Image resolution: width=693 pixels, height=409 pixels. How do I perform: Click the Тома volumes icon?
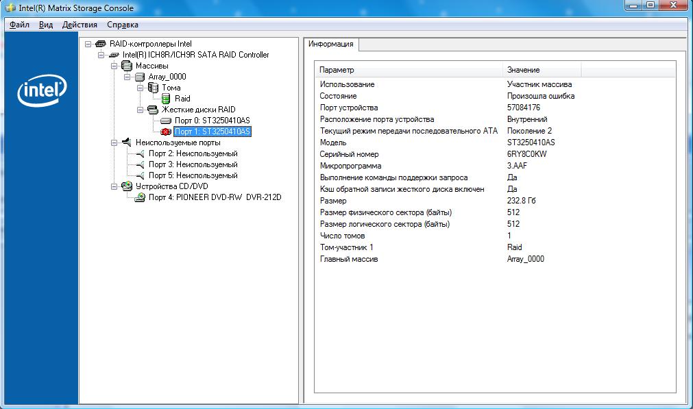pos(153,88)
